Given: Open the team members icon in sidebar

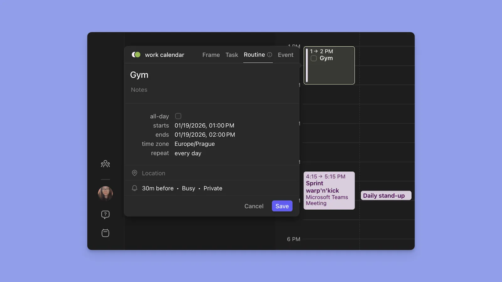Looking at the screenshot, I should [105, 164].
